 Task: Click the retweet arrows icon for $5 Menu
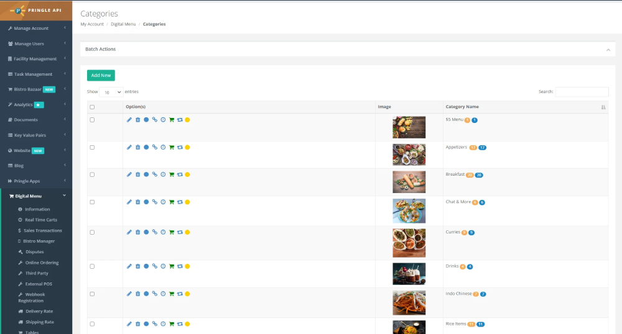click(180, 120)
